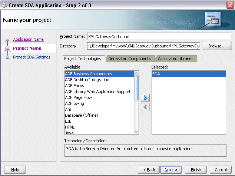235x176 pixels.
Task: Remove technology with left arrow button
Action: [145, 107]
